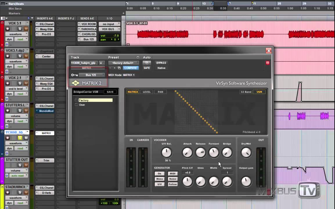Arm record on the VOX 3.1 track
Screen dimensions: 335x209
tap(8, 29)
